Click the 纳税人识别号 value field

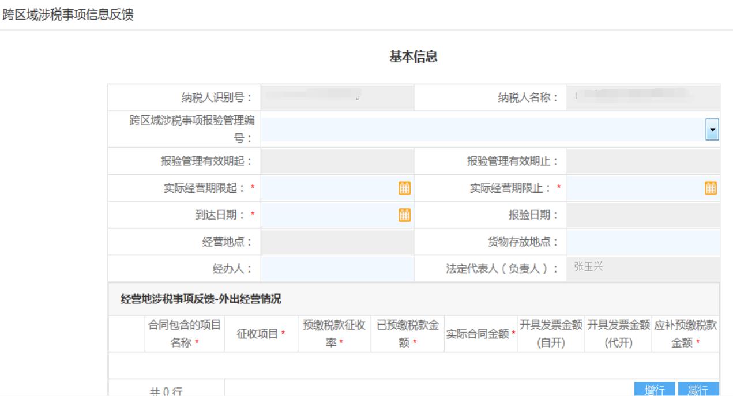click(337, 97)
